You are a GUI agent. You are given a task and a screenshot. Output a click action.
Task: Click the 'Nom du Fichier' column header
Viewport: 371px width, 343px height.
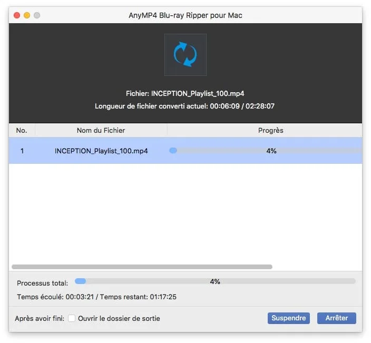[101, 130]
